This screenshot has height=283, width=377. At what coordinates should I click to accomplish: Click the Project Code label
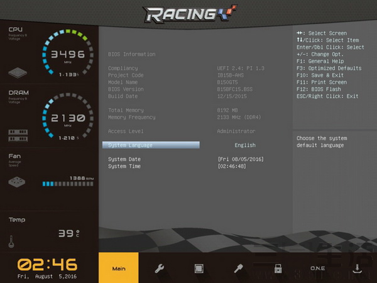[126, 75]
